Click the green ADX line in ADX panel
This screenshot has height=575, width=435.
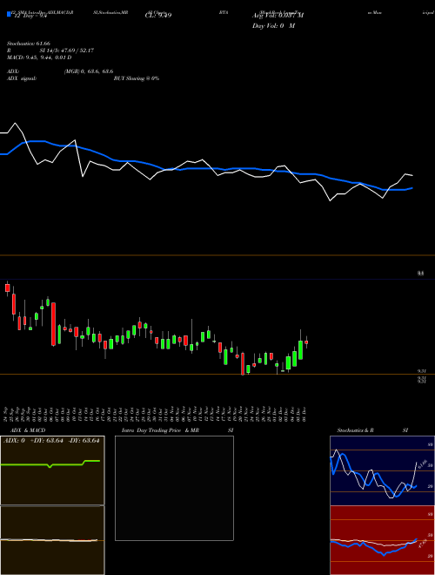click(50, 463)
